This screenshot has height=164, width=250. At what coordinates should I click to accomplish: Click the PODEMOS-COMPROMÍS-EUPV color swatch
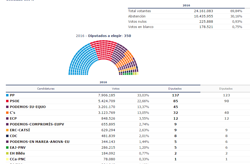click(7, 124)
